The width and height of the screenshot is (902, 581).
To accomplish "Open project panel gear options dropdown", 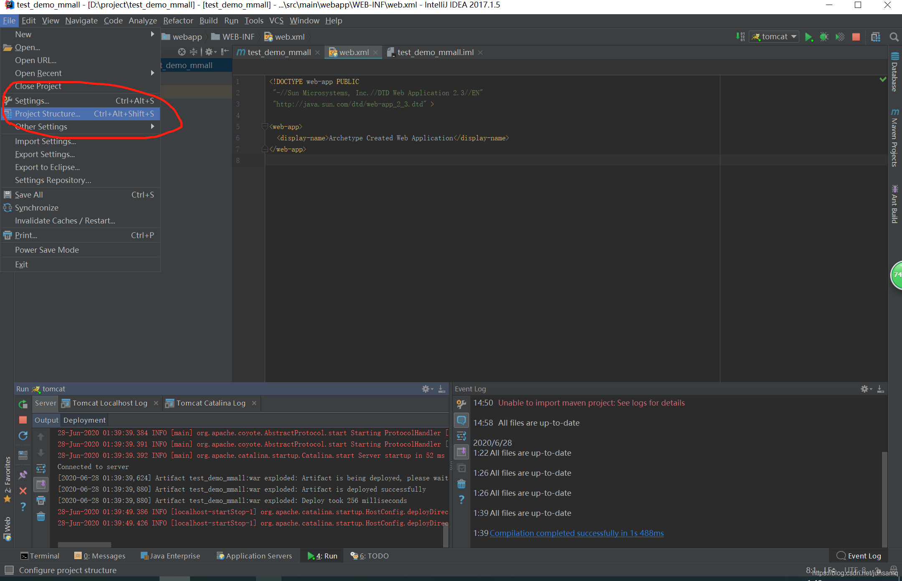I will 210,52.
